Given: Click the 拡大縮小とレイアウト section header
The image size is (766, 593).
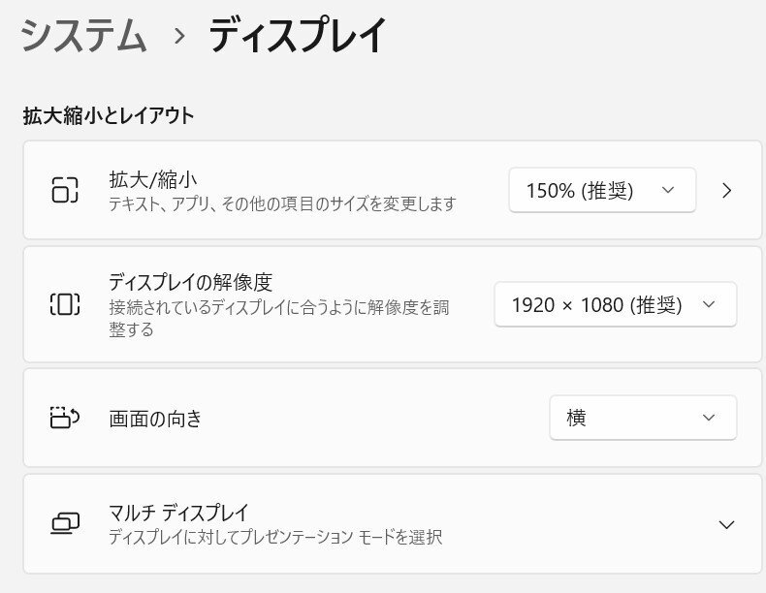Looking at the screenshot, I should tap(109, 116).
